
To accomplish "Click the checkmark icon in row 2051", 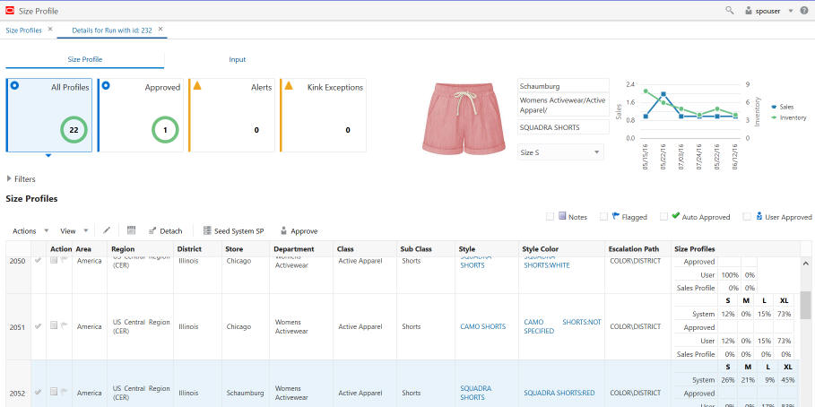I will 38,326.
